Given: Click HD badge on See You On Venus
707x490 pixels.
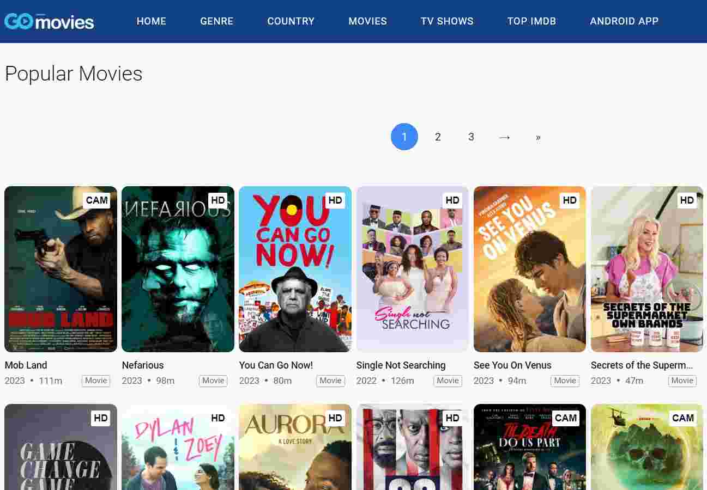Looking at the screenshot, I should pos(570,200).
